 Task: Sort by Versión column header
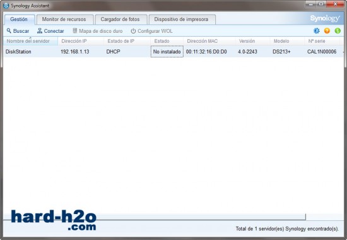tap(253, 41)
